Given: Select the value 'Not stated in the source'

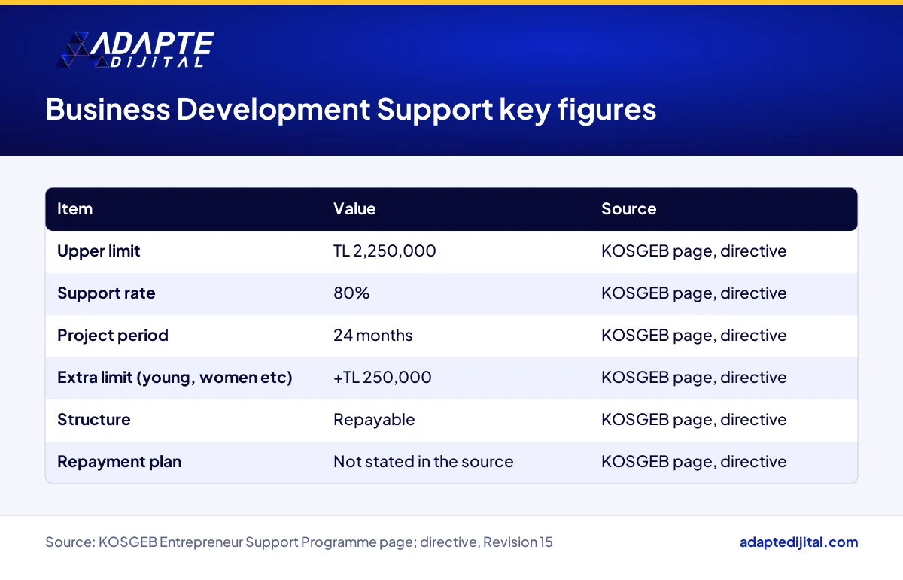Looking at the screenshot, I should click(424, 462).
